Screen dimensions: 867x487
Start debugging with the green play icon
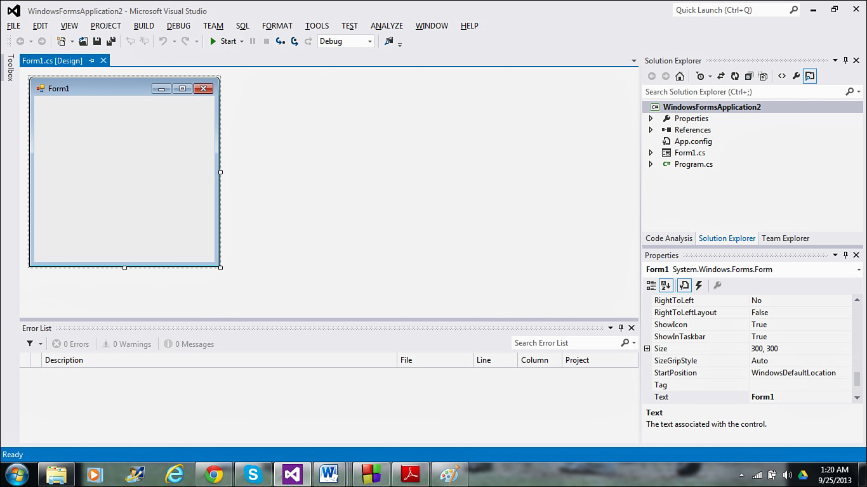213,41
